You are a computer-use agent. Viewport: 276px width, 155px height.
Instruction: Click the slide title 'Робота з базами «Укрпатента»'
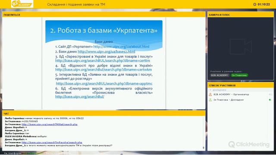tap(104, 31)
